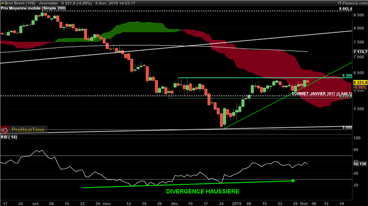Click the nov. label on the time axis
Viewport: 368px width, 206px height.
(107, 204)
